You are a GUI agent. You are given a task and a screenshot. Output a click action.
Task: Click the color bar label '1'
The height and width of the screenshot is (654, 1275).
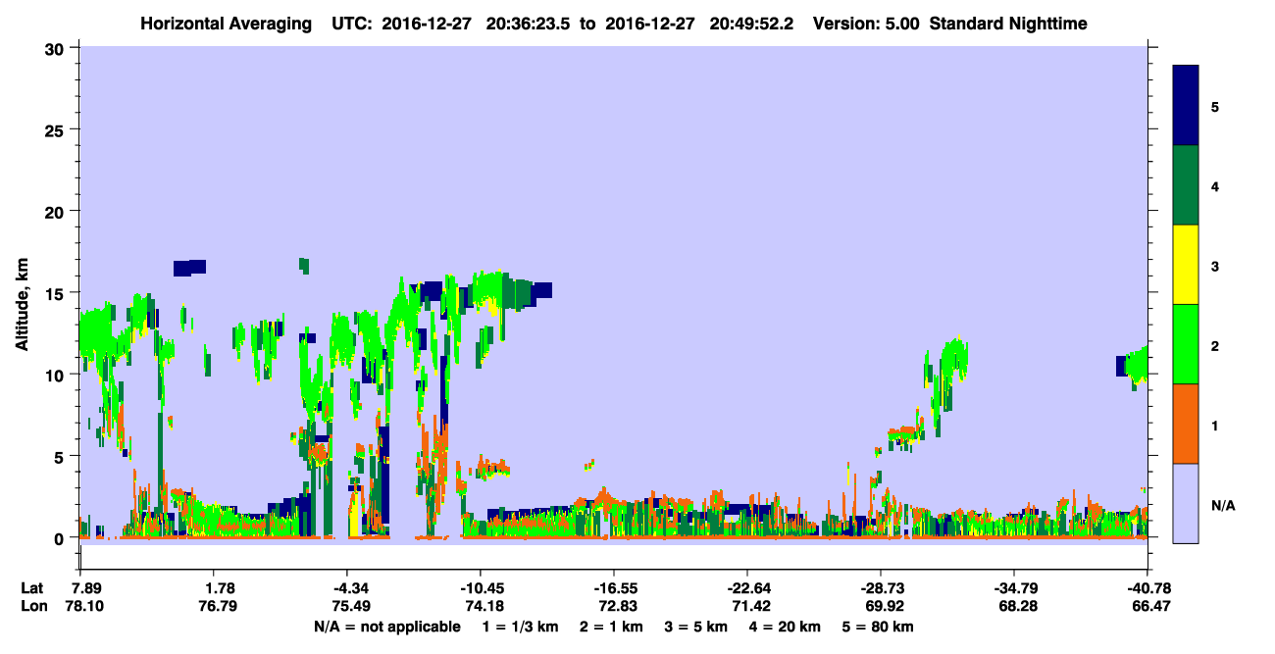1215,426
